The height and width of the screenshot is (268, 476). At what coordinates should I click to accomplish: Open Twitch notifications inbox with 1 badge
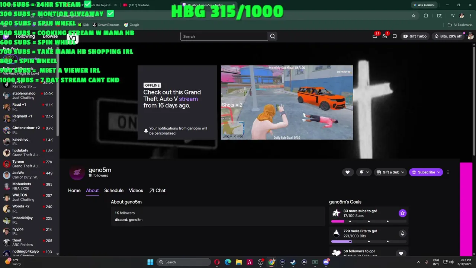coord(385,36)
